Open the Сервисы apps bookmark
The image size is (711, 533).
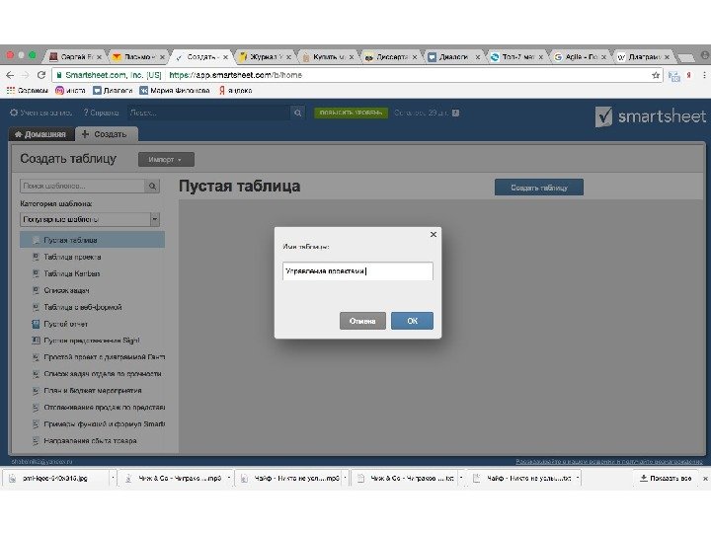(x=28, y=91)
